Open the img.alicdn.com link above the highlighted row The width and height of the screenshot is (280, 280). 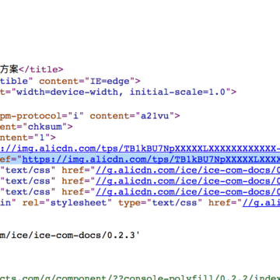coord(140,149)
